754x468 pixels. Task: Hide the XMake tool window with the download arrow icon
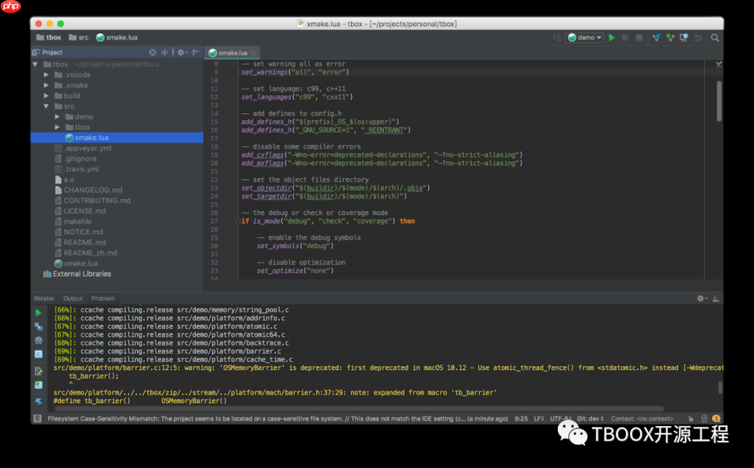point(716,299)
